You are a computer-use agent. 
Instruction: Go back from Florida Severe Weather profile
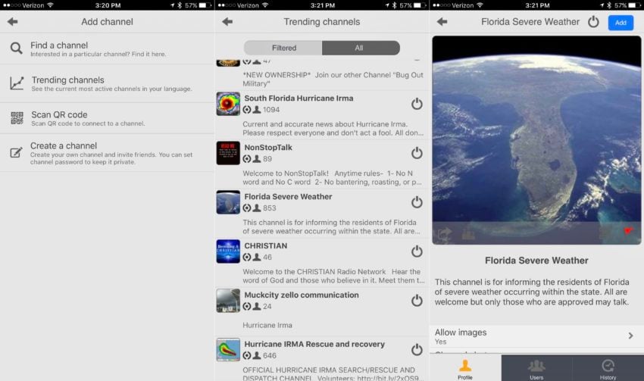442,21
